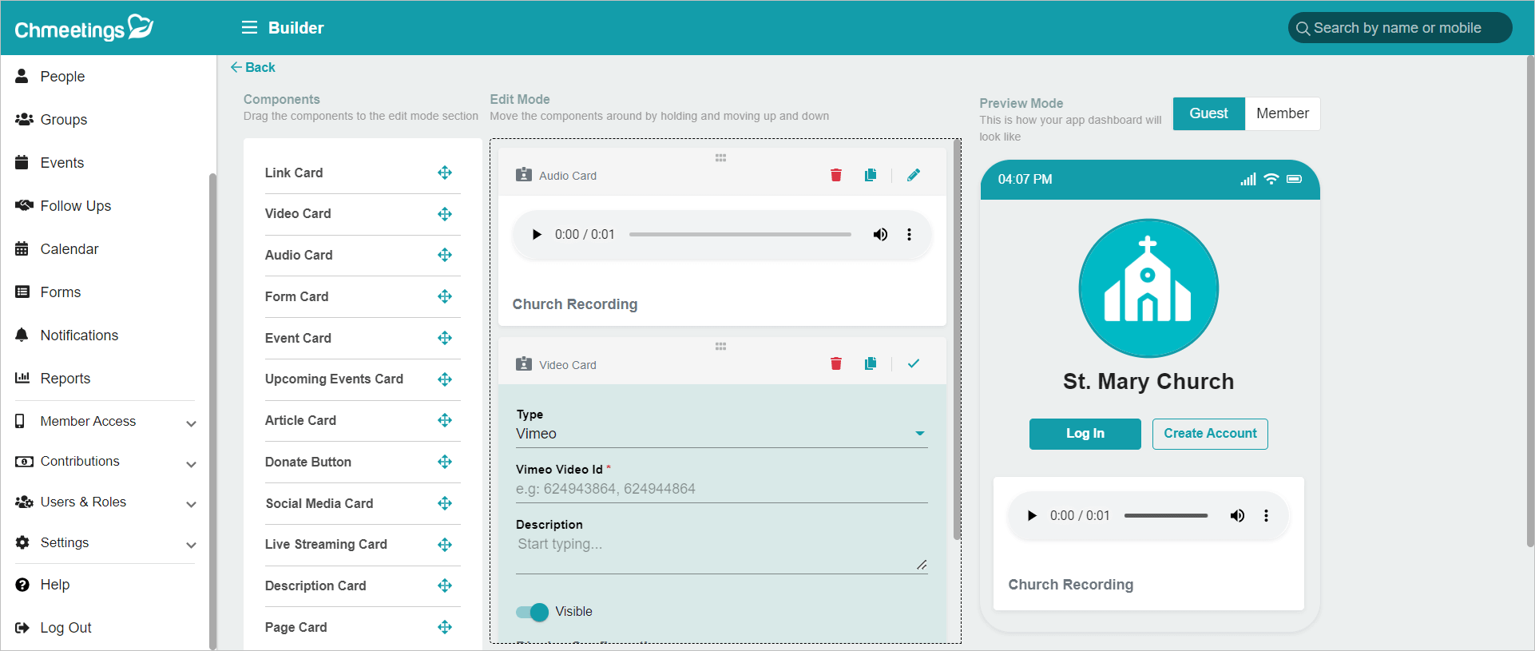The image size is (1535, 651).
Task: Mute the Edit Mode audio player
Action: click(x=880, y=235)
